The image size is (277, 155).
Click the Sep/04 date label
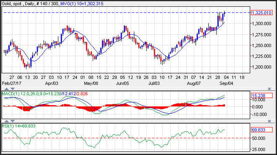226,83
